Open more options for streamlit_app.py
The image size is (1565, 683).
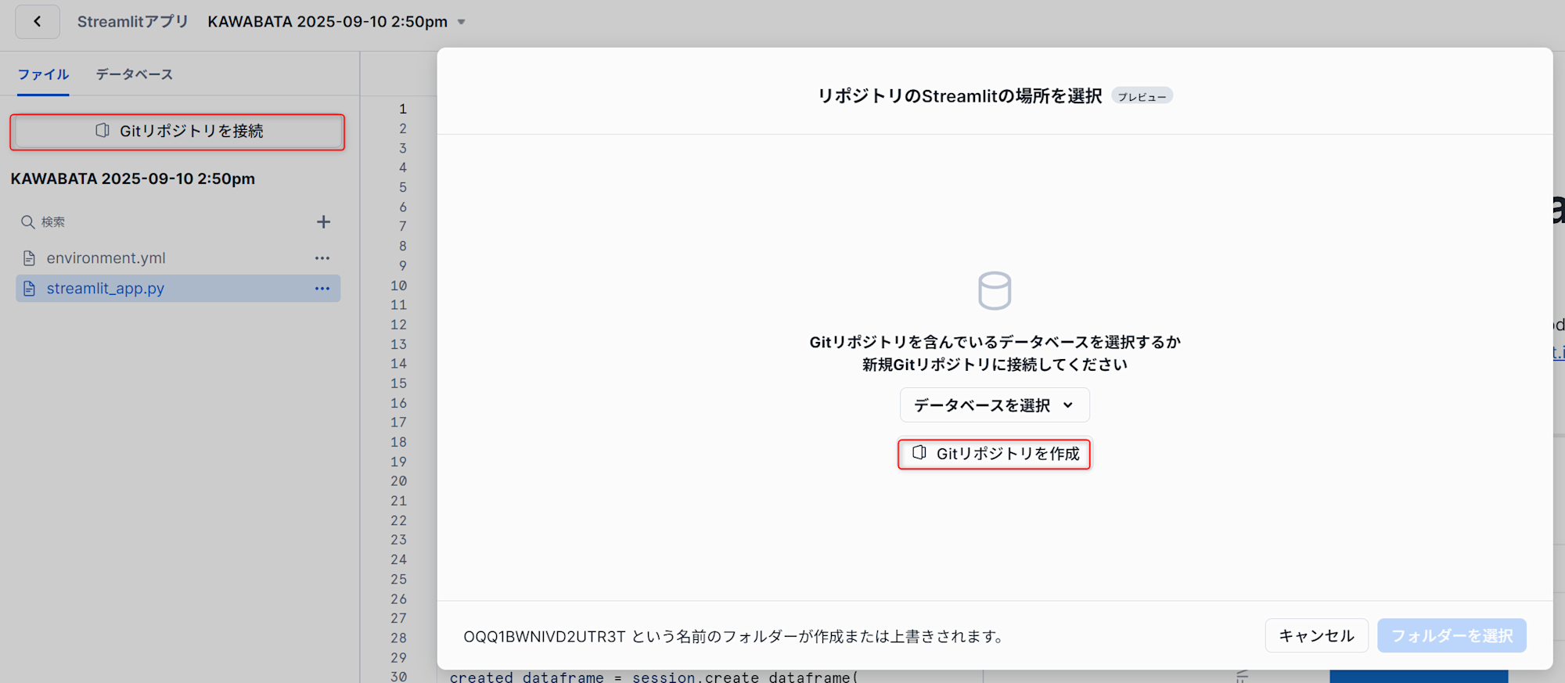(x=322, y=289)
